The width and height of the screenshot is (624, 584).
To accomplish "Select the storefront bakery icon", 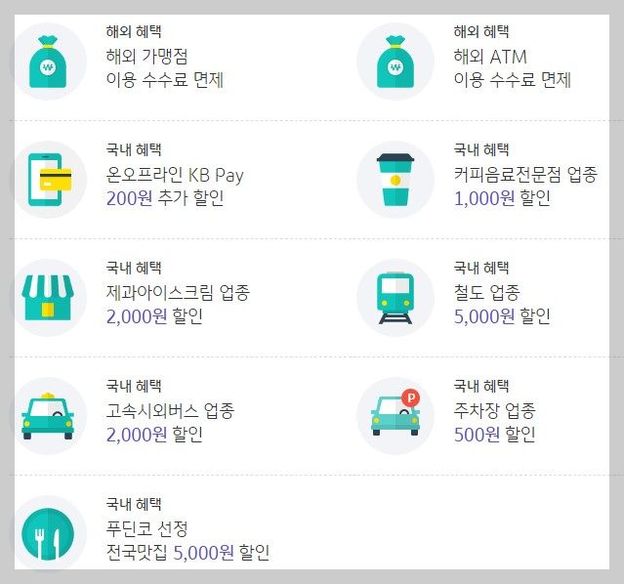I will [48, 298].
